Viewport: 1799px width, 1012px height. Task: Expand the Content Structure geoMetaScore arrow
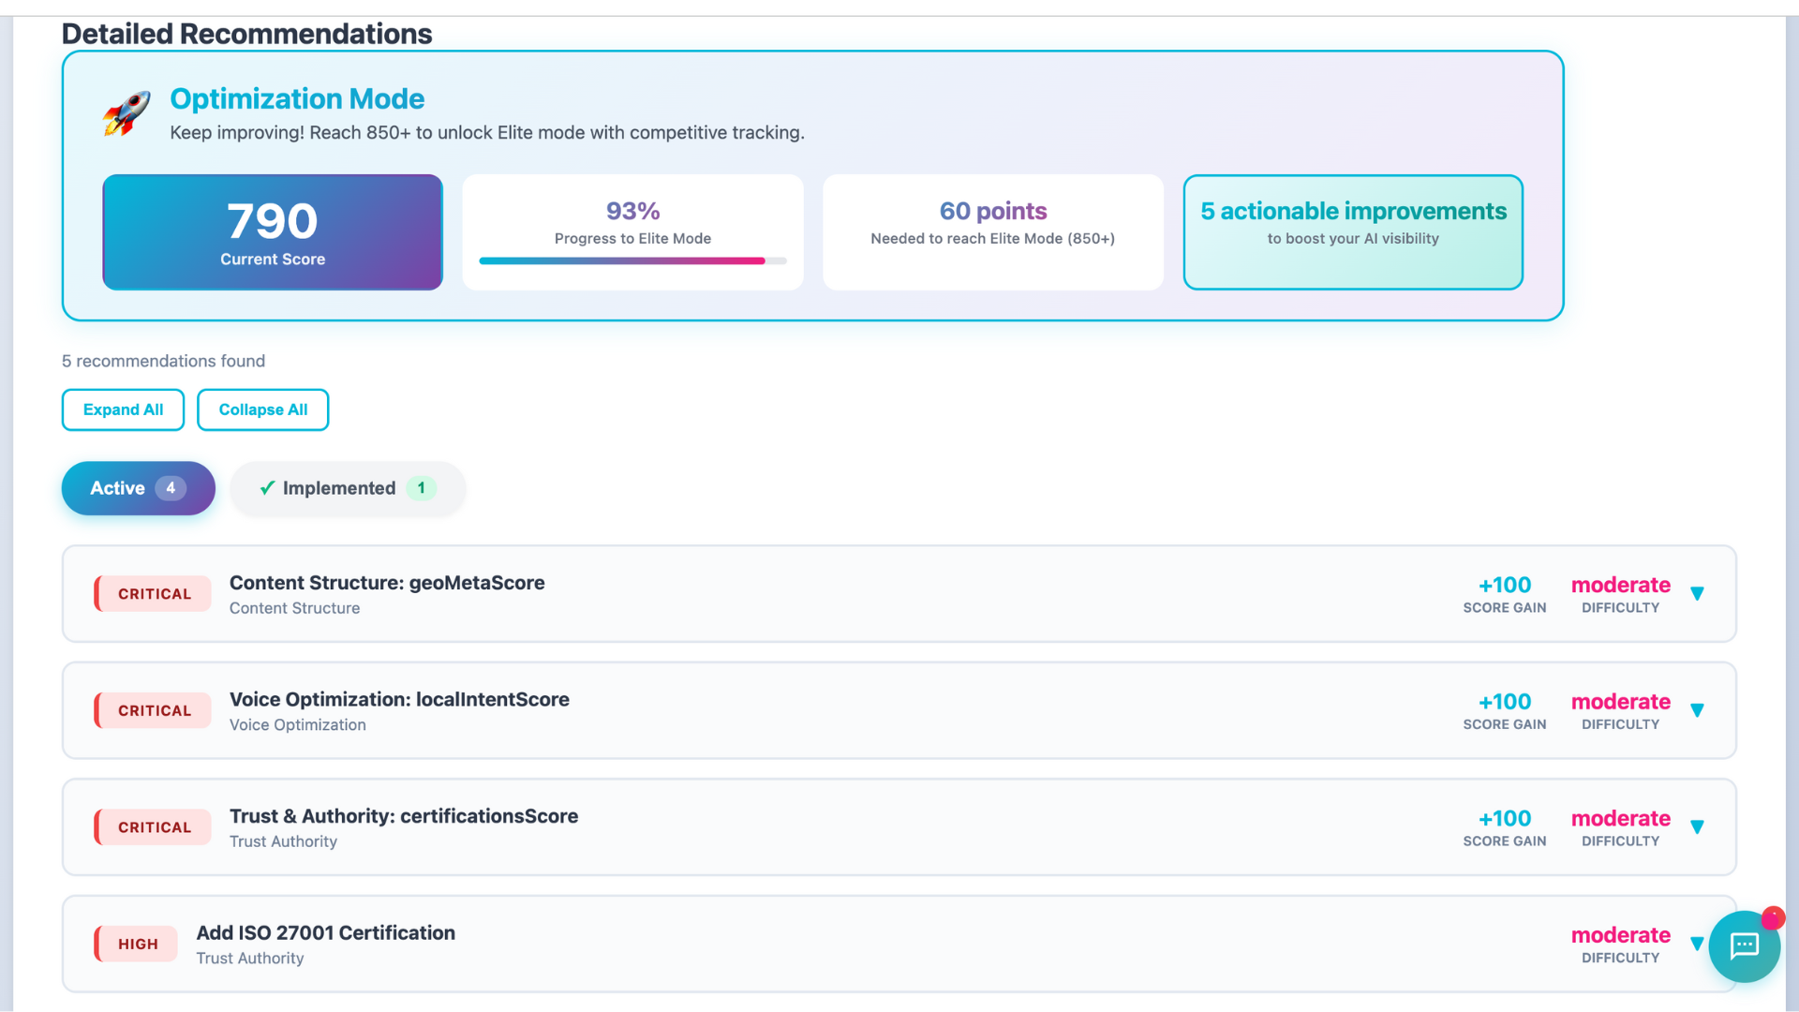(1697, 594)
